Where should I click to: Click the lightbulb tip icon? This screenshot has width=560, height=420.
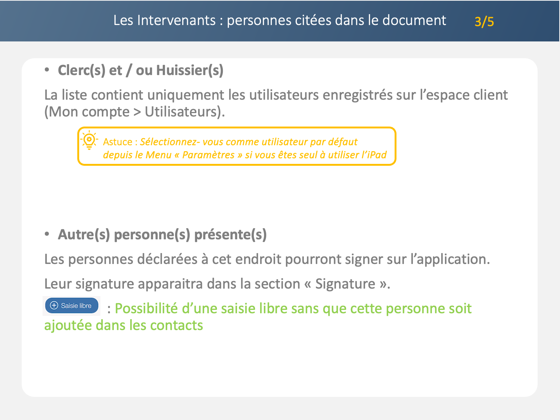point(89,141)
